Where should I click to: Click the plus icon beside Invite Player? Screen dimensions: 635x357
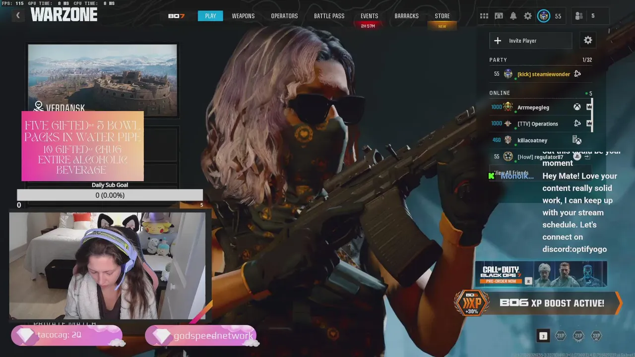click(x=498, y=41)
